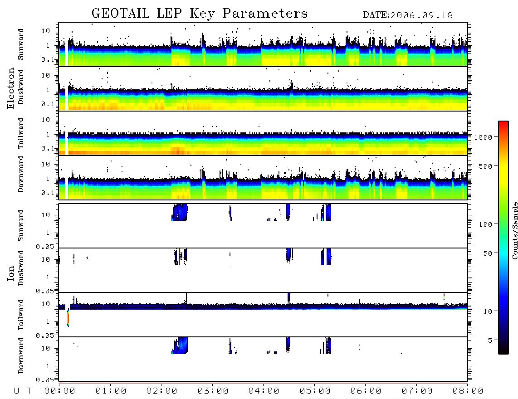Click the 50 colorbar tick value

pos(488,253)
